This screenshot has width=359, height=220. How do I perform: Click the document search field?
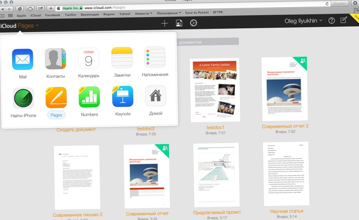point(207,42)
